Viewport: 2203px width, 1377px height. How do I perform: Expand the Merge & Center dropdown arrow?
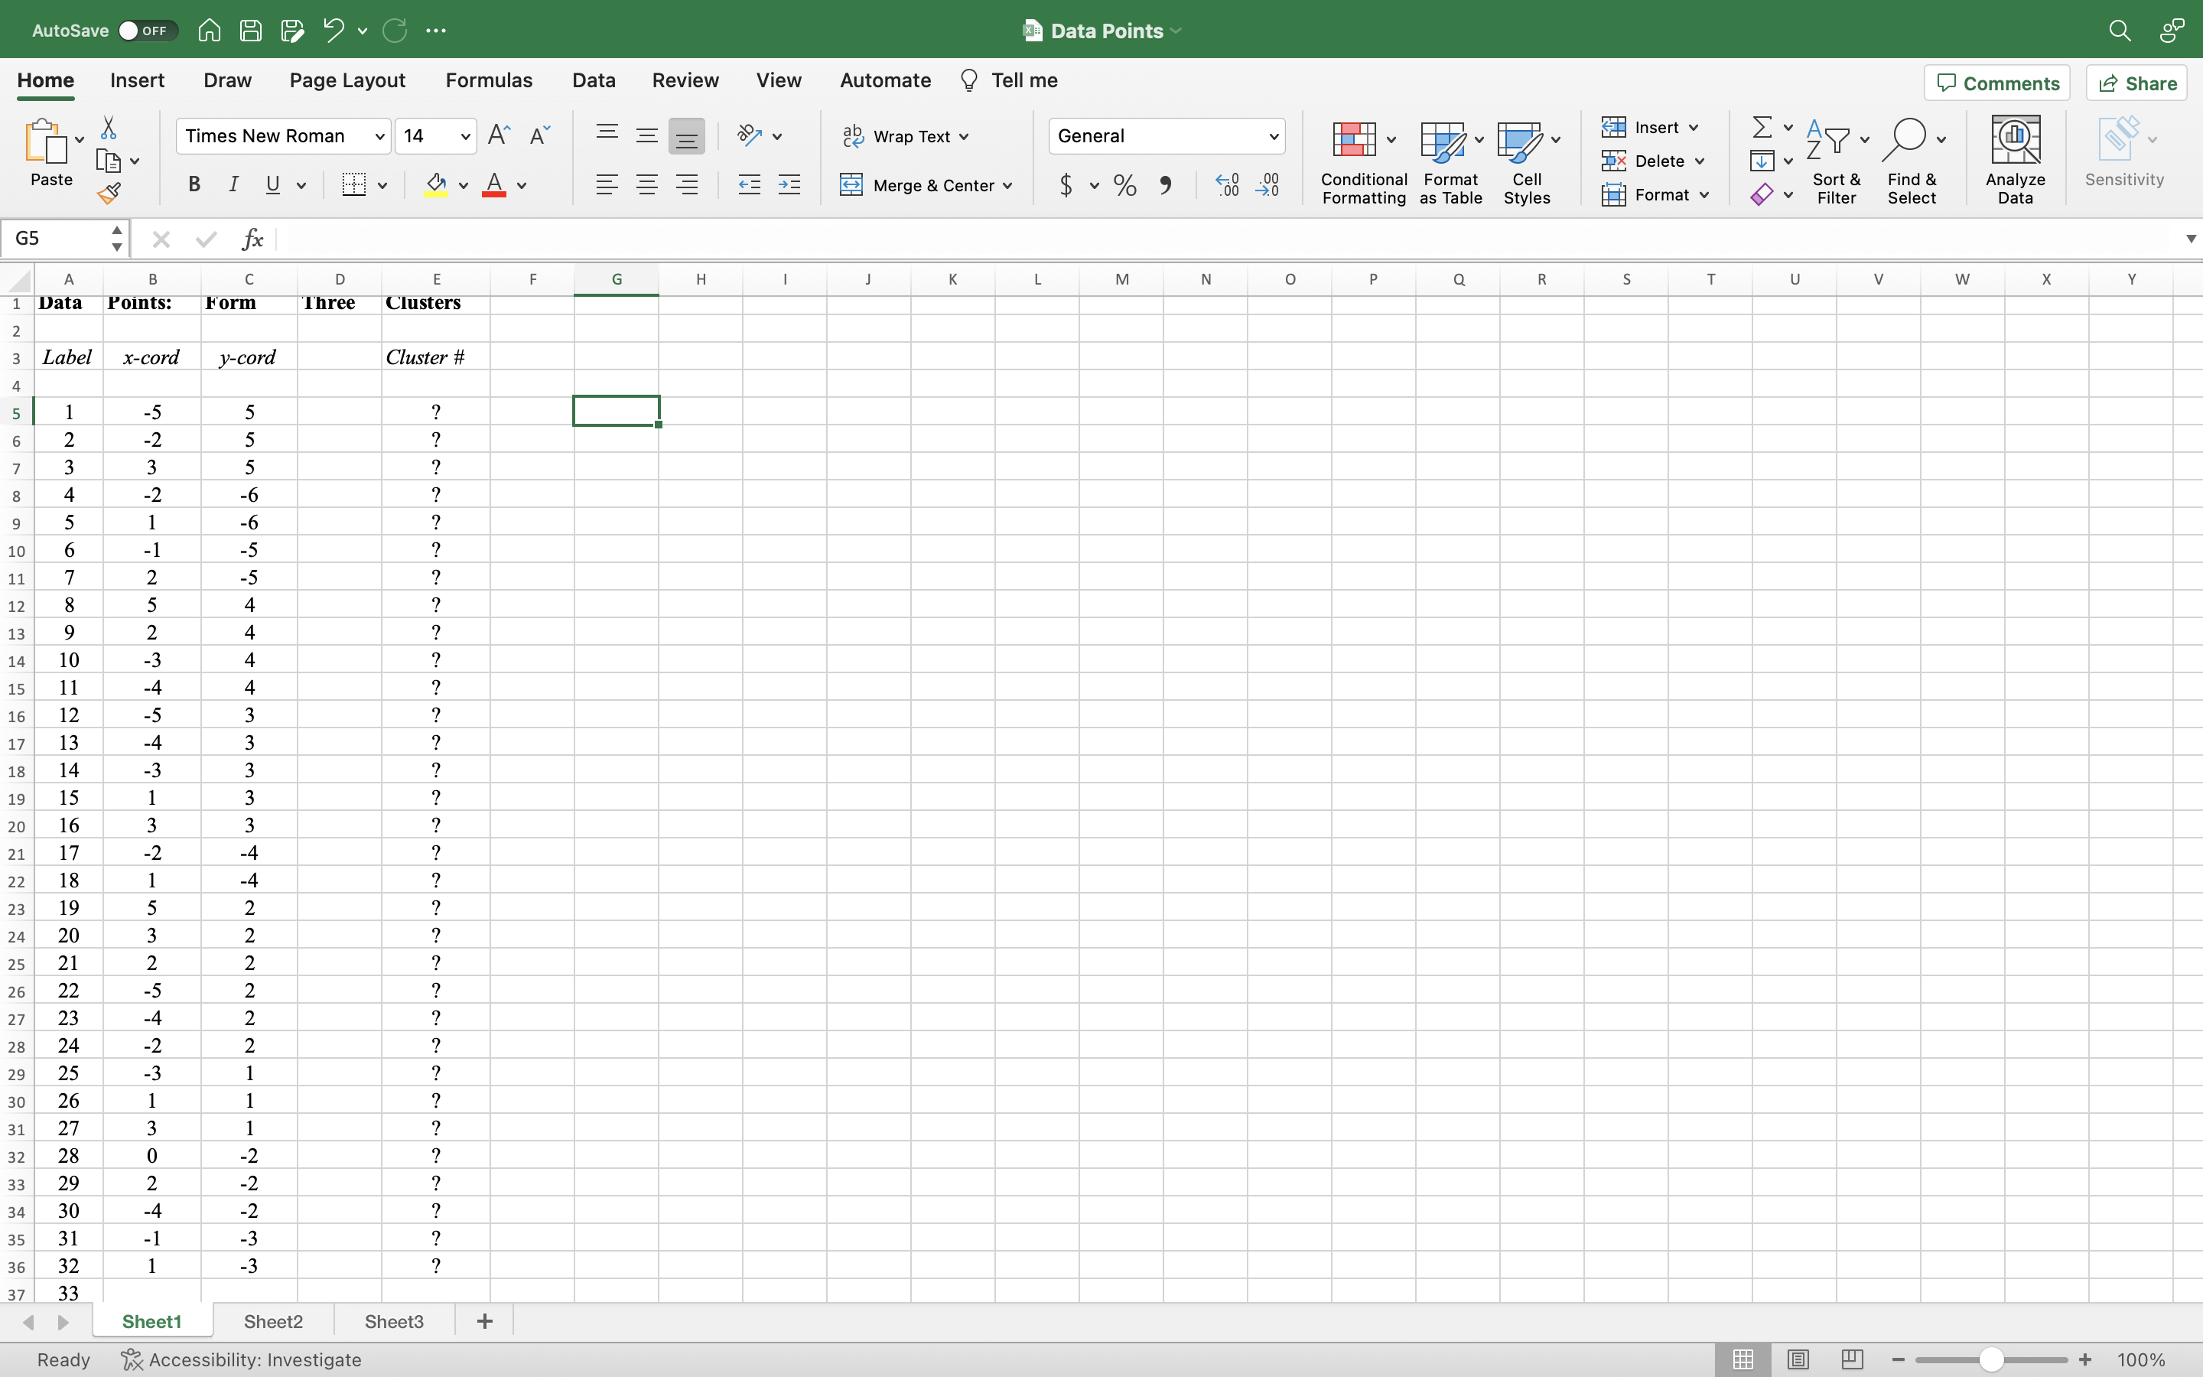point(1007,186)
